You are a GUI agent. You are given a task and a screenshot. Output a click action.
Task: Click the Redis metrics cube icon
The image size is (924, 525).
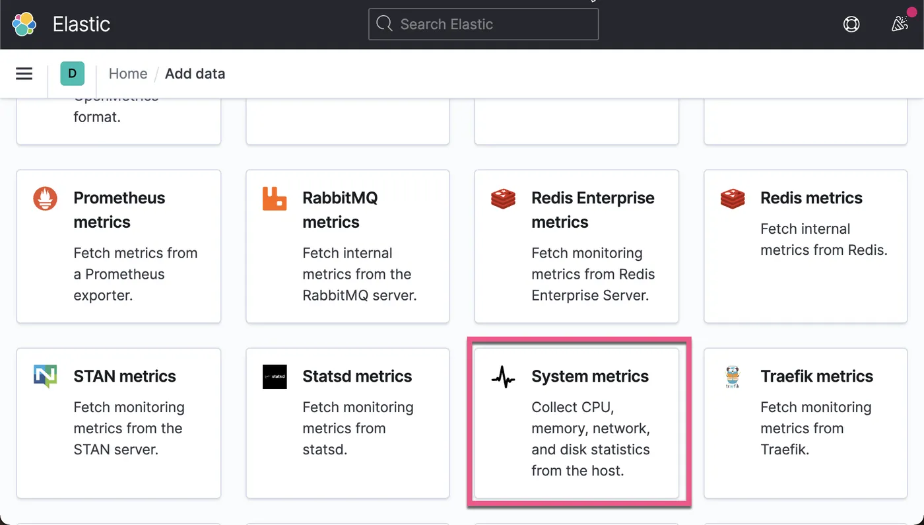733,198
